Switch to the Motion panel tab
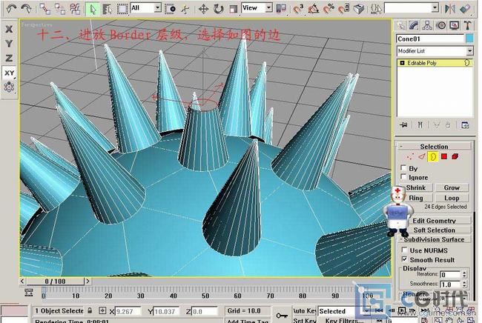The width and height of the screenshot is (482, 323). (441, 25)
